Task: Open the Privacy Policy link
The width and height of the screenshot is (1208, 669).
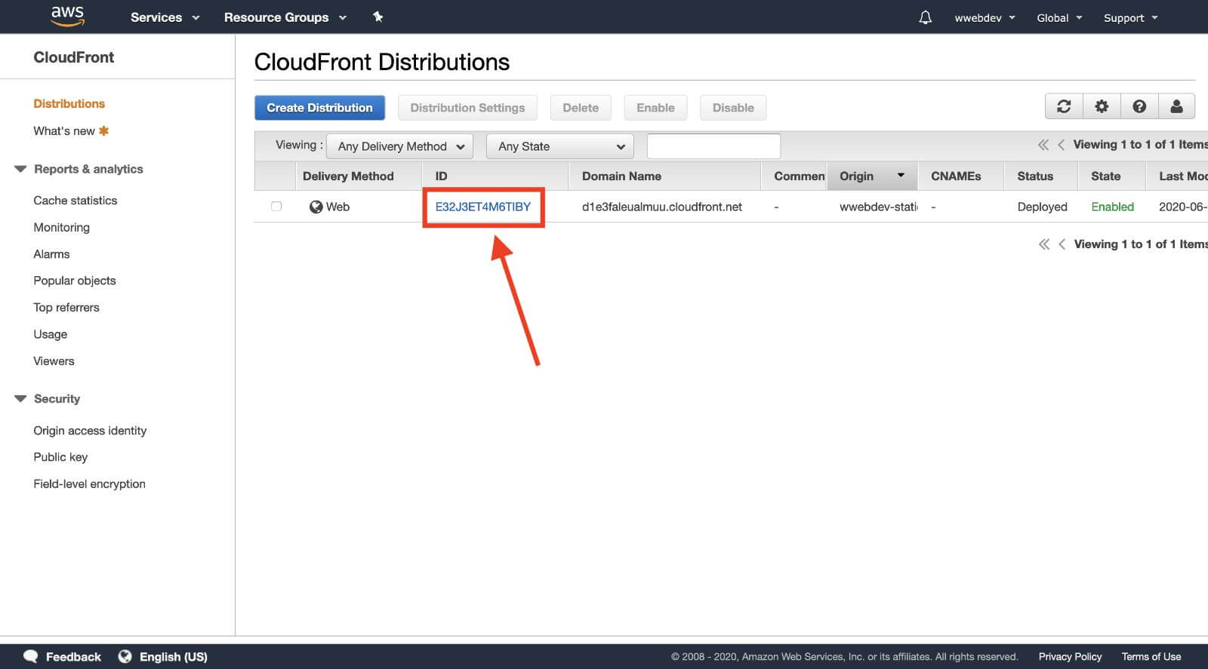Action: point(1070,656)
